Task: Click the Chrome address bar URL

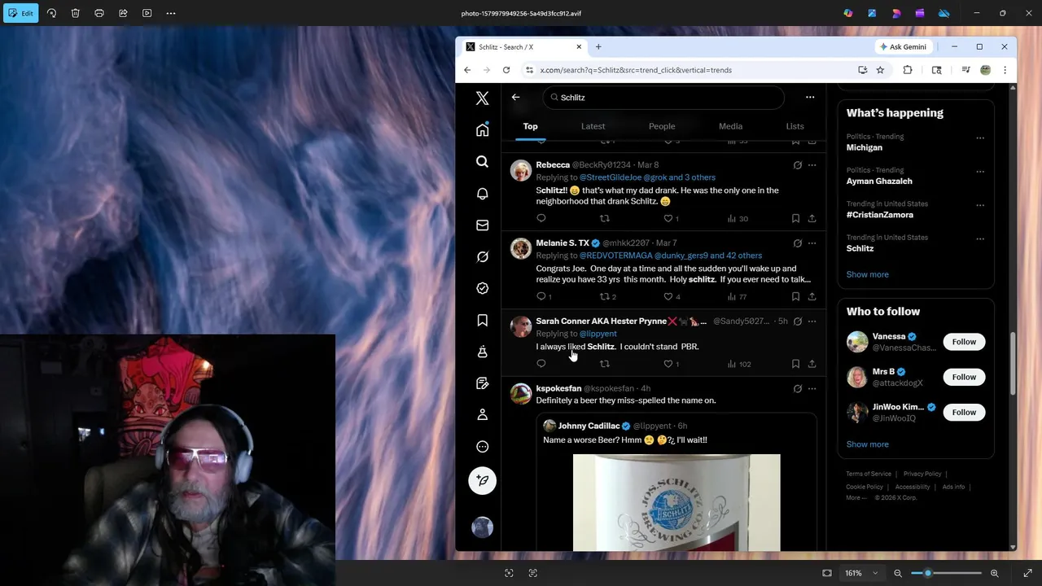Action: tap(636, 70)
